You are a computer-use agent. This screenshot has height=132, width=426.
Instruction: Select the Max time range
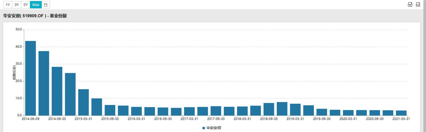click(36, 5)
